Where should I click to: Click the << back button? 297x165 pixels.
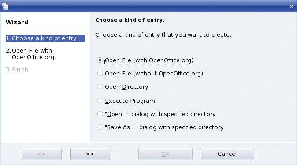41,154
